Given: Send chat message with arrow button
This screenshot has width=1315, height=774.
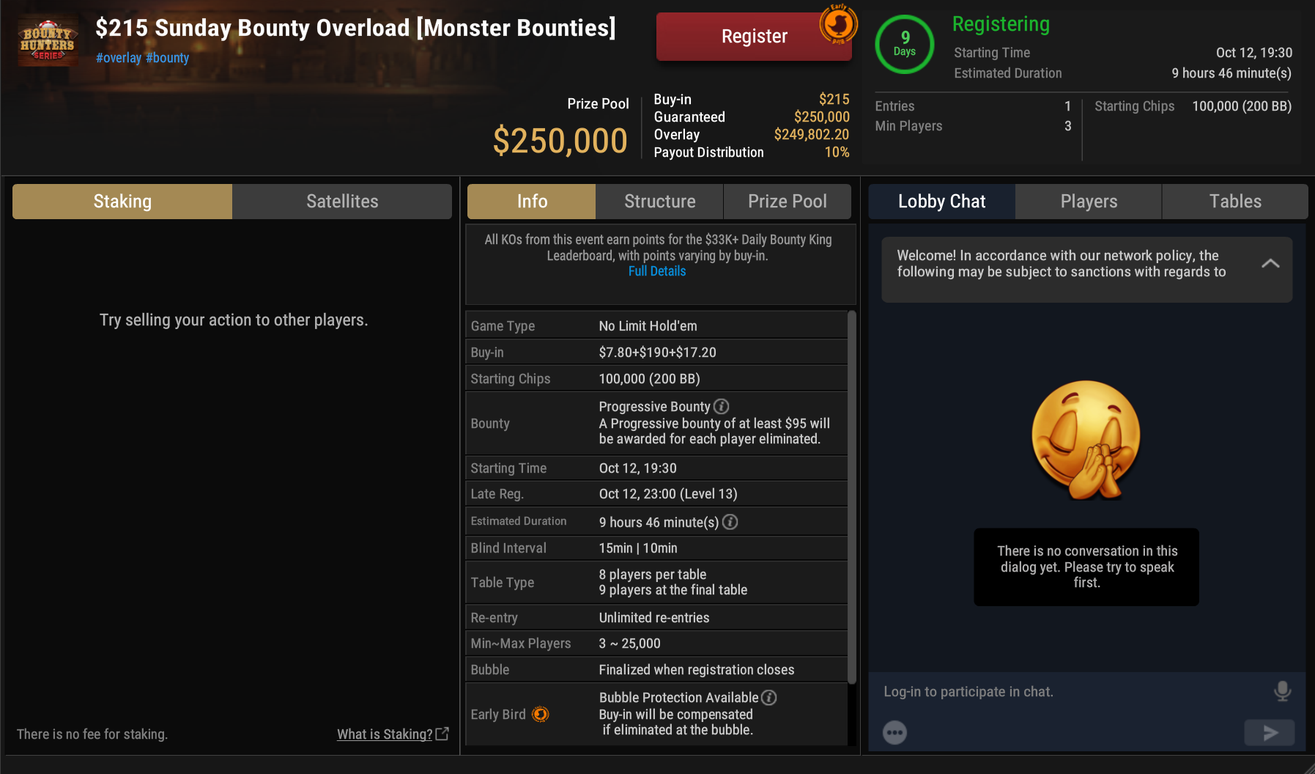Looking at the screenshot, I should (x=1270, y=732).
